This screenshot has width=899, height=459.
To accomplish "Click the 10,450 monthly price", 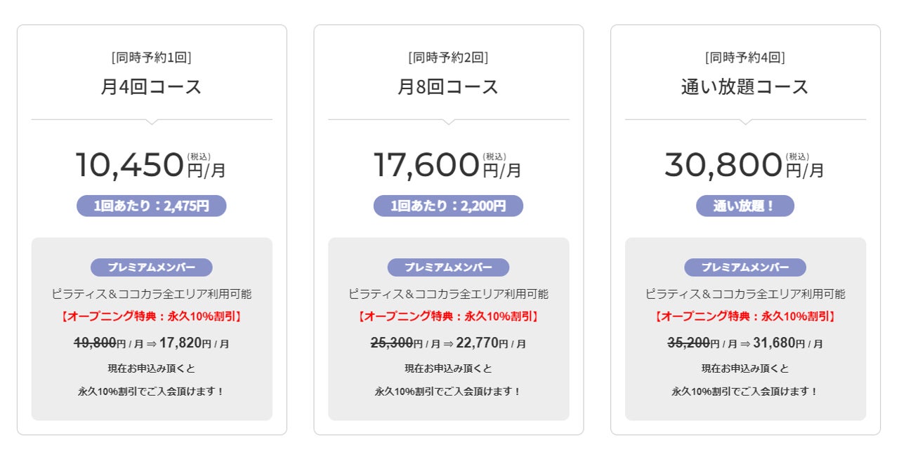I will 130,166.
